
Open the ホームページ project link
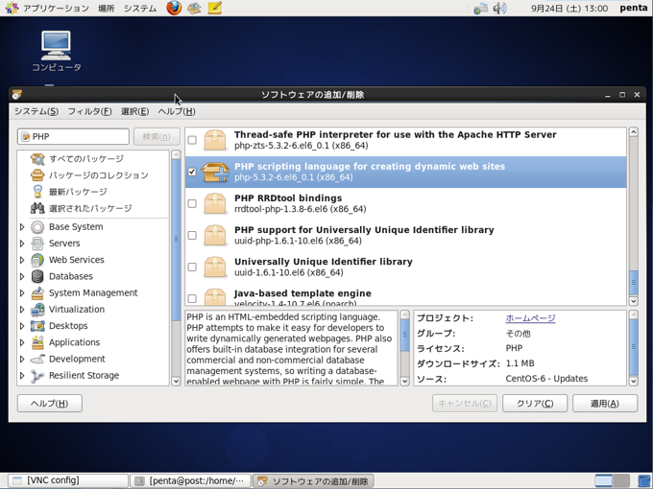[530, 318]
